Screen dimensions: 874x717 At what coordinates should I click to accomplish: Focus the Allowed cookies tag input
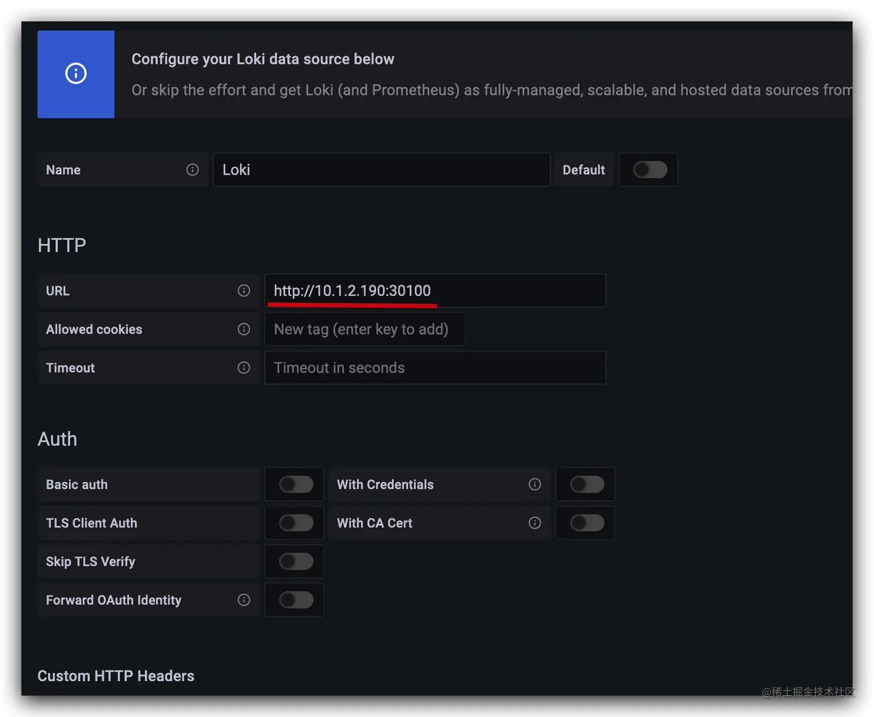coord(365,329)
